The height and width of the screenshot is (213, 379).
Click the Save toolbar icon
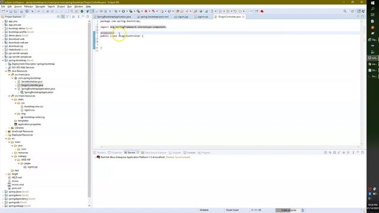tap(11, 11)
